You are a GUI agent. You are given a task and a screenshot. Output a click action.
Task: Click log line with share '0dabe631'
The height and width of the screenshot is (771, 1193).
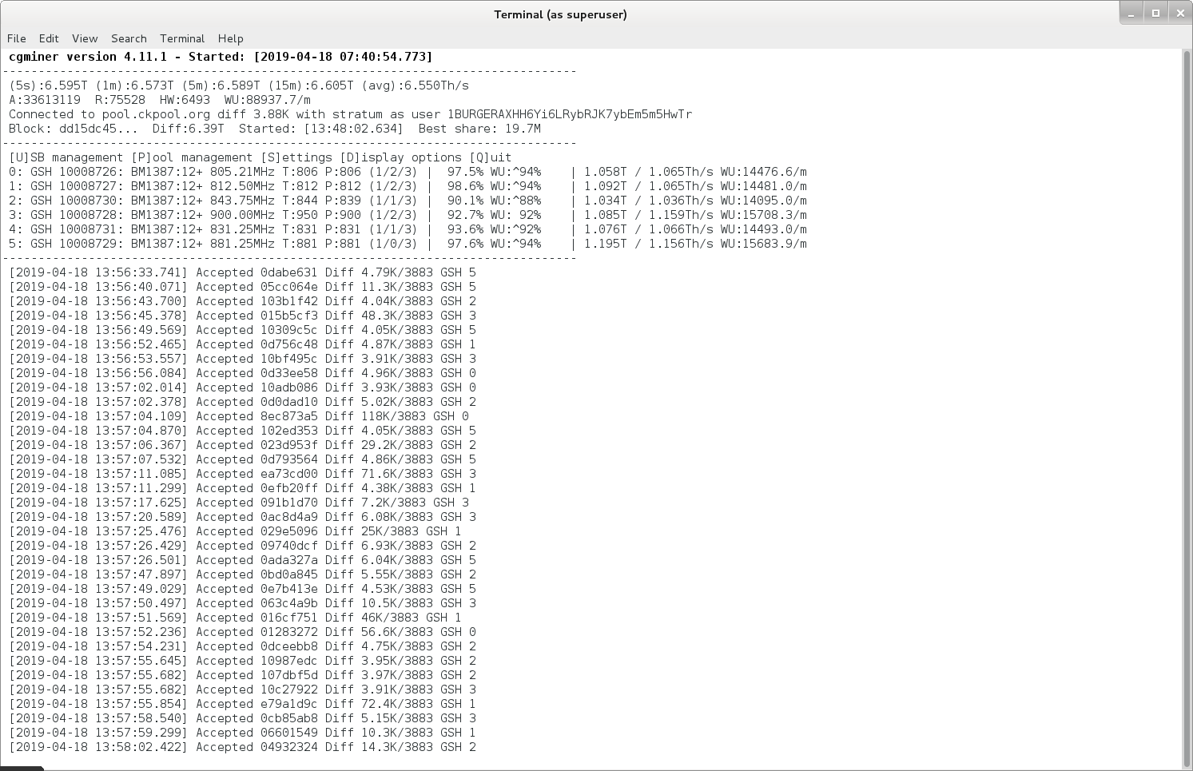coord(242,272)
